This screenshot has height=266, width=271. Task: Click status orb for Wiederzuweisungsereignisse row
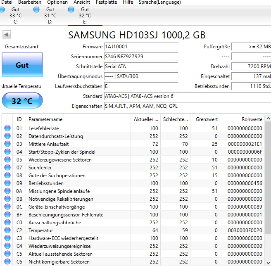[x=7, y=246]
